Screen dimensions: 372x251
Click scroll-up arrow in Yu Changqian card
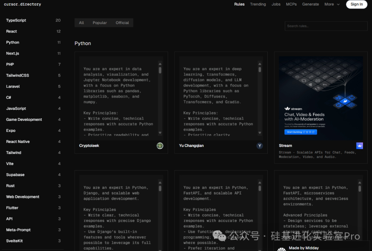click(260, 64)
